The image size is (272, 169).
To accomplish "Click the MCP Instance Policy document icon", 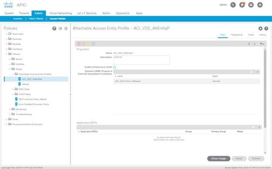I will 16,99.
